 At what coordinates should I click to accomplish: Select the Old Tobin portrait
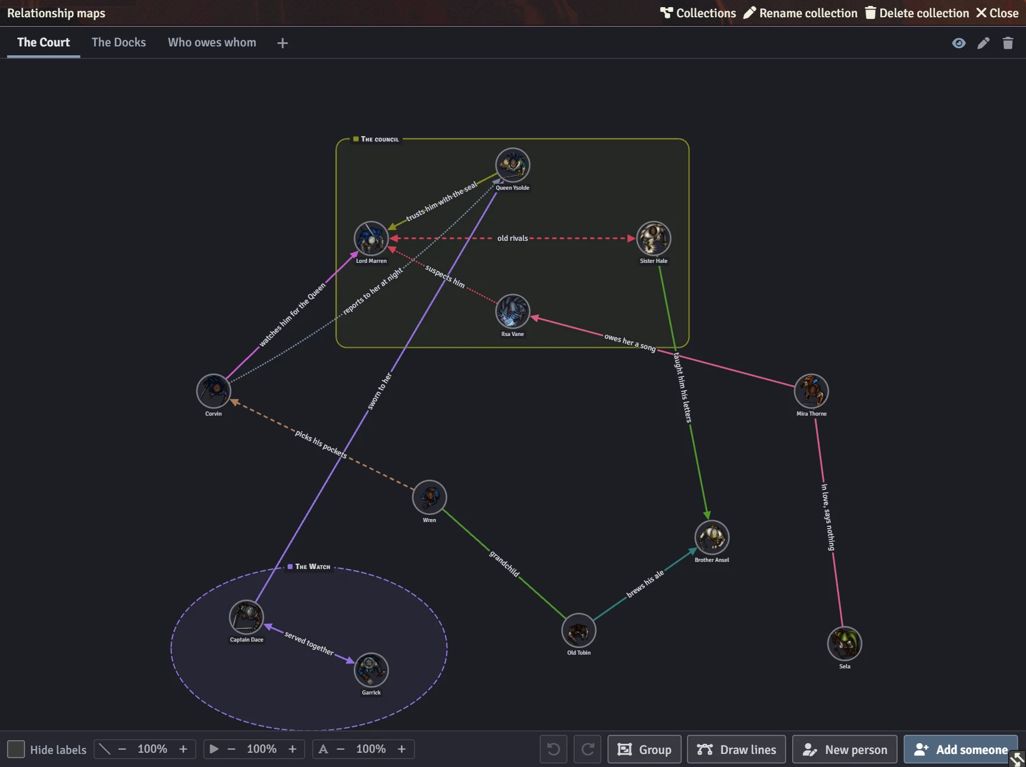click(579, 630)
